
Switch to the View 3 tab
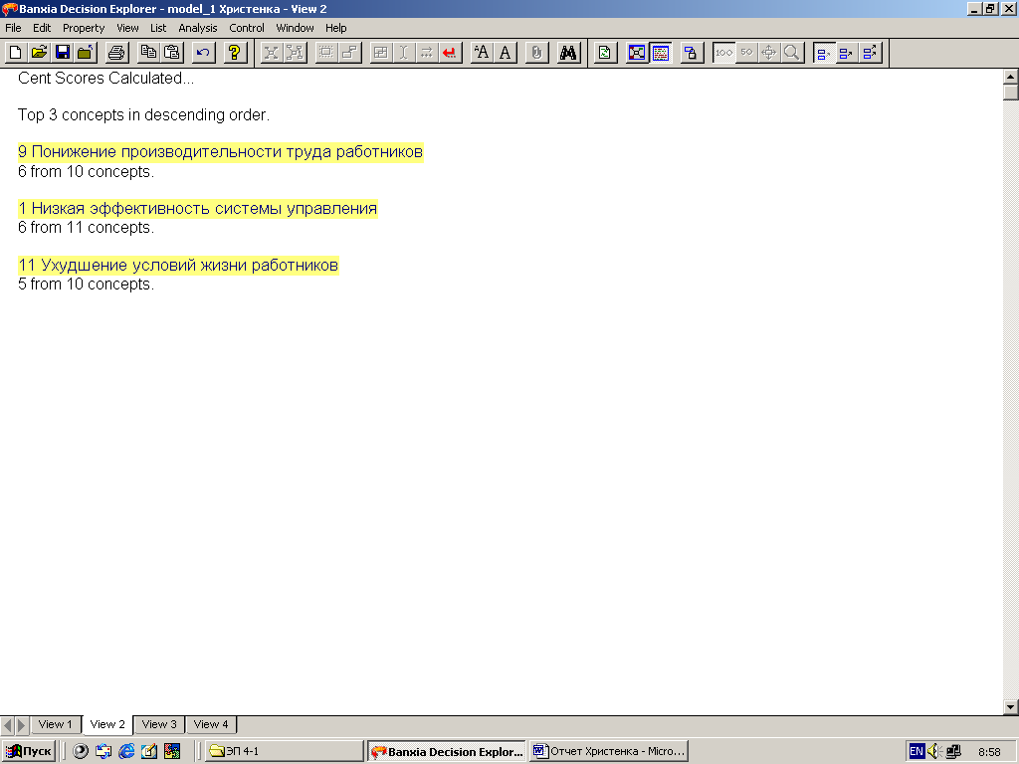159,724
